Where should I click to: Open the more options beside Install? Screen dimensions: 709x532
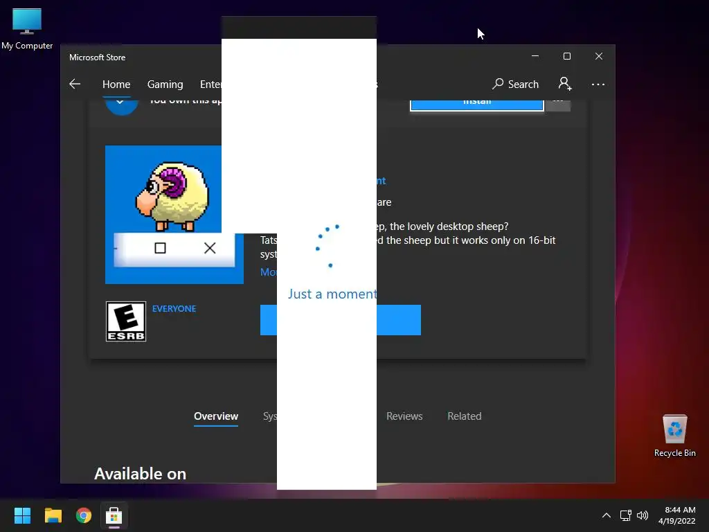[558, 105]
